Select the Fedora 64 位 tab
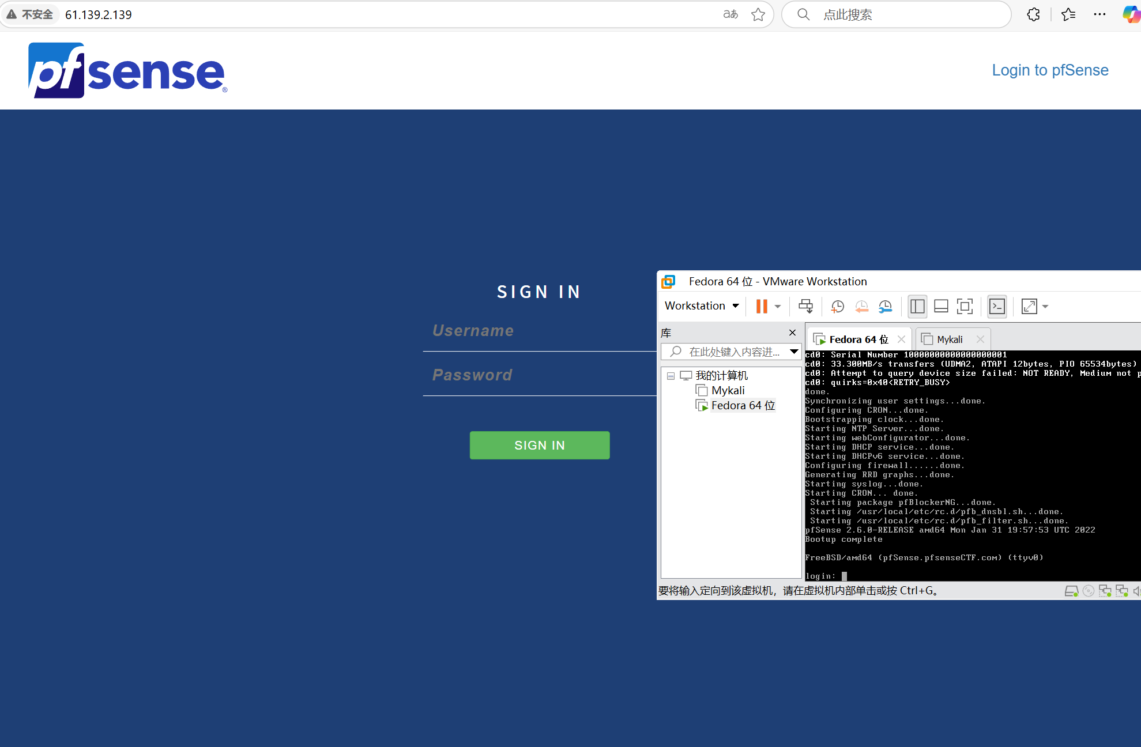Screen dimensions: 1141x747 pos(858,339)
